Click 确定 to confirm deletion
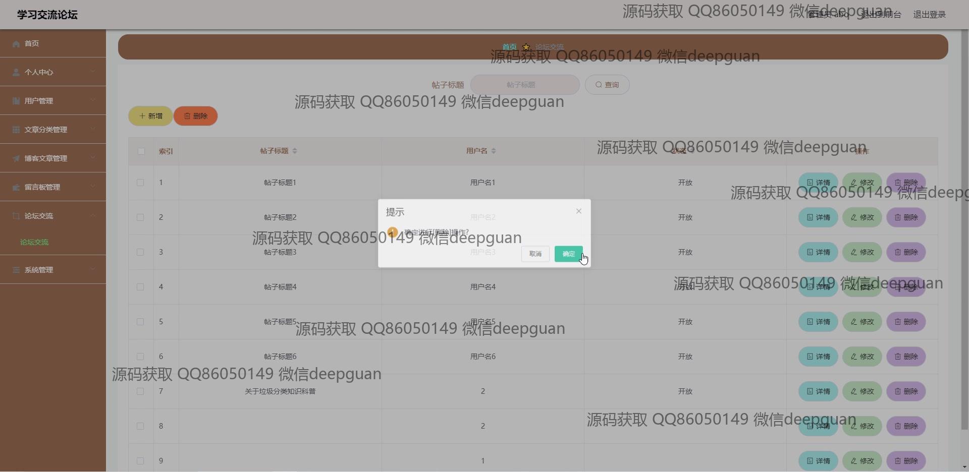 (569, 254)
